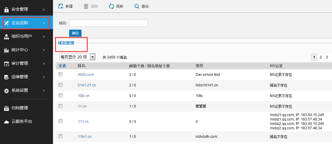Expand the 运维管理 chevron arrow
Image resolution: width=332 pixels, height=144 pixels.
(x=44, y=77)
